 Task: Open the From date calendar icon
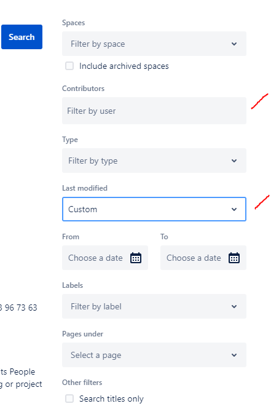pyautogui.click(x=136, y=258)
